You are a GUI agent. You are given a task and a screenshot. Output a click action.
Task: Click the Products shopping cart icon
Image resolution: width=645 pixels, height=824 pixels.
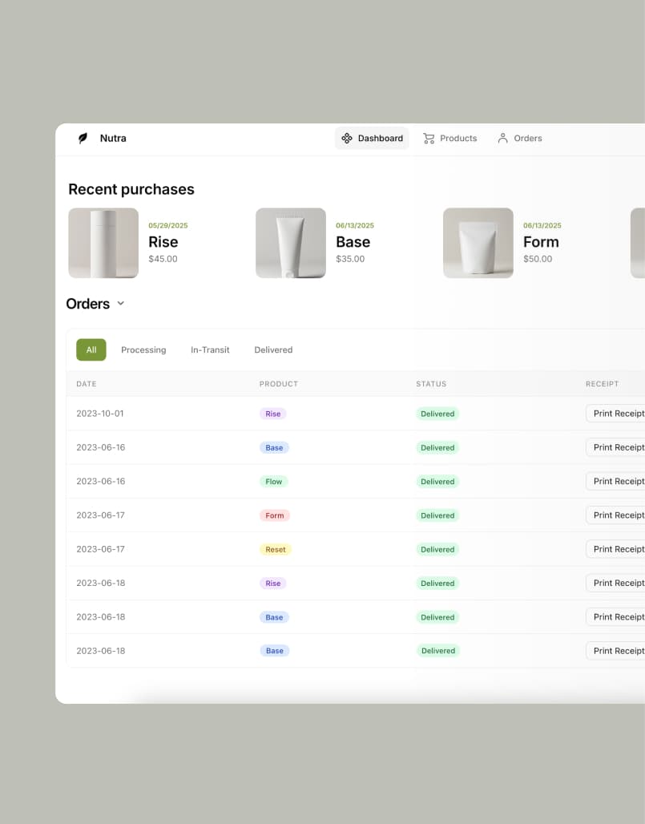(429, 138)
